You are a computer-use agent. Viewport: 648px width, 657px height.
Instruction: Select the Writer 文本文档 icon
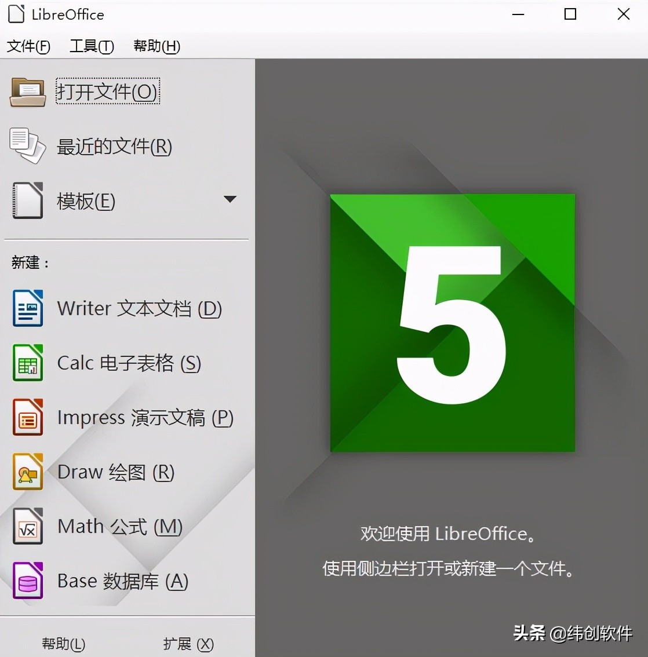point(27,308)
